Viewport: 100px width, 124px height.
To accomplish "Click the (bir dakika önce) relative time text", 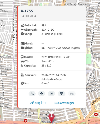I will pos(52,79).
